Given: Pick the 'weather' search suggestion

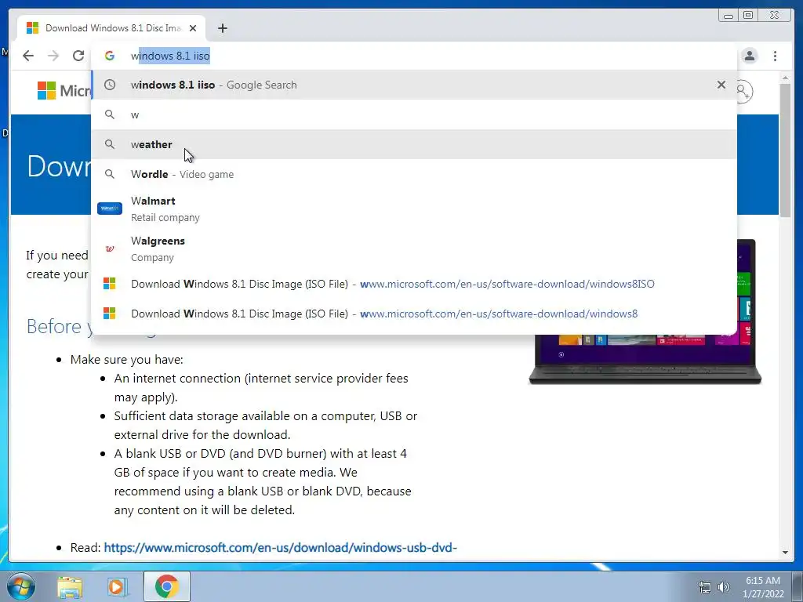Looking at the screenshot, I should pyautogui.click(x=414, y=144).
